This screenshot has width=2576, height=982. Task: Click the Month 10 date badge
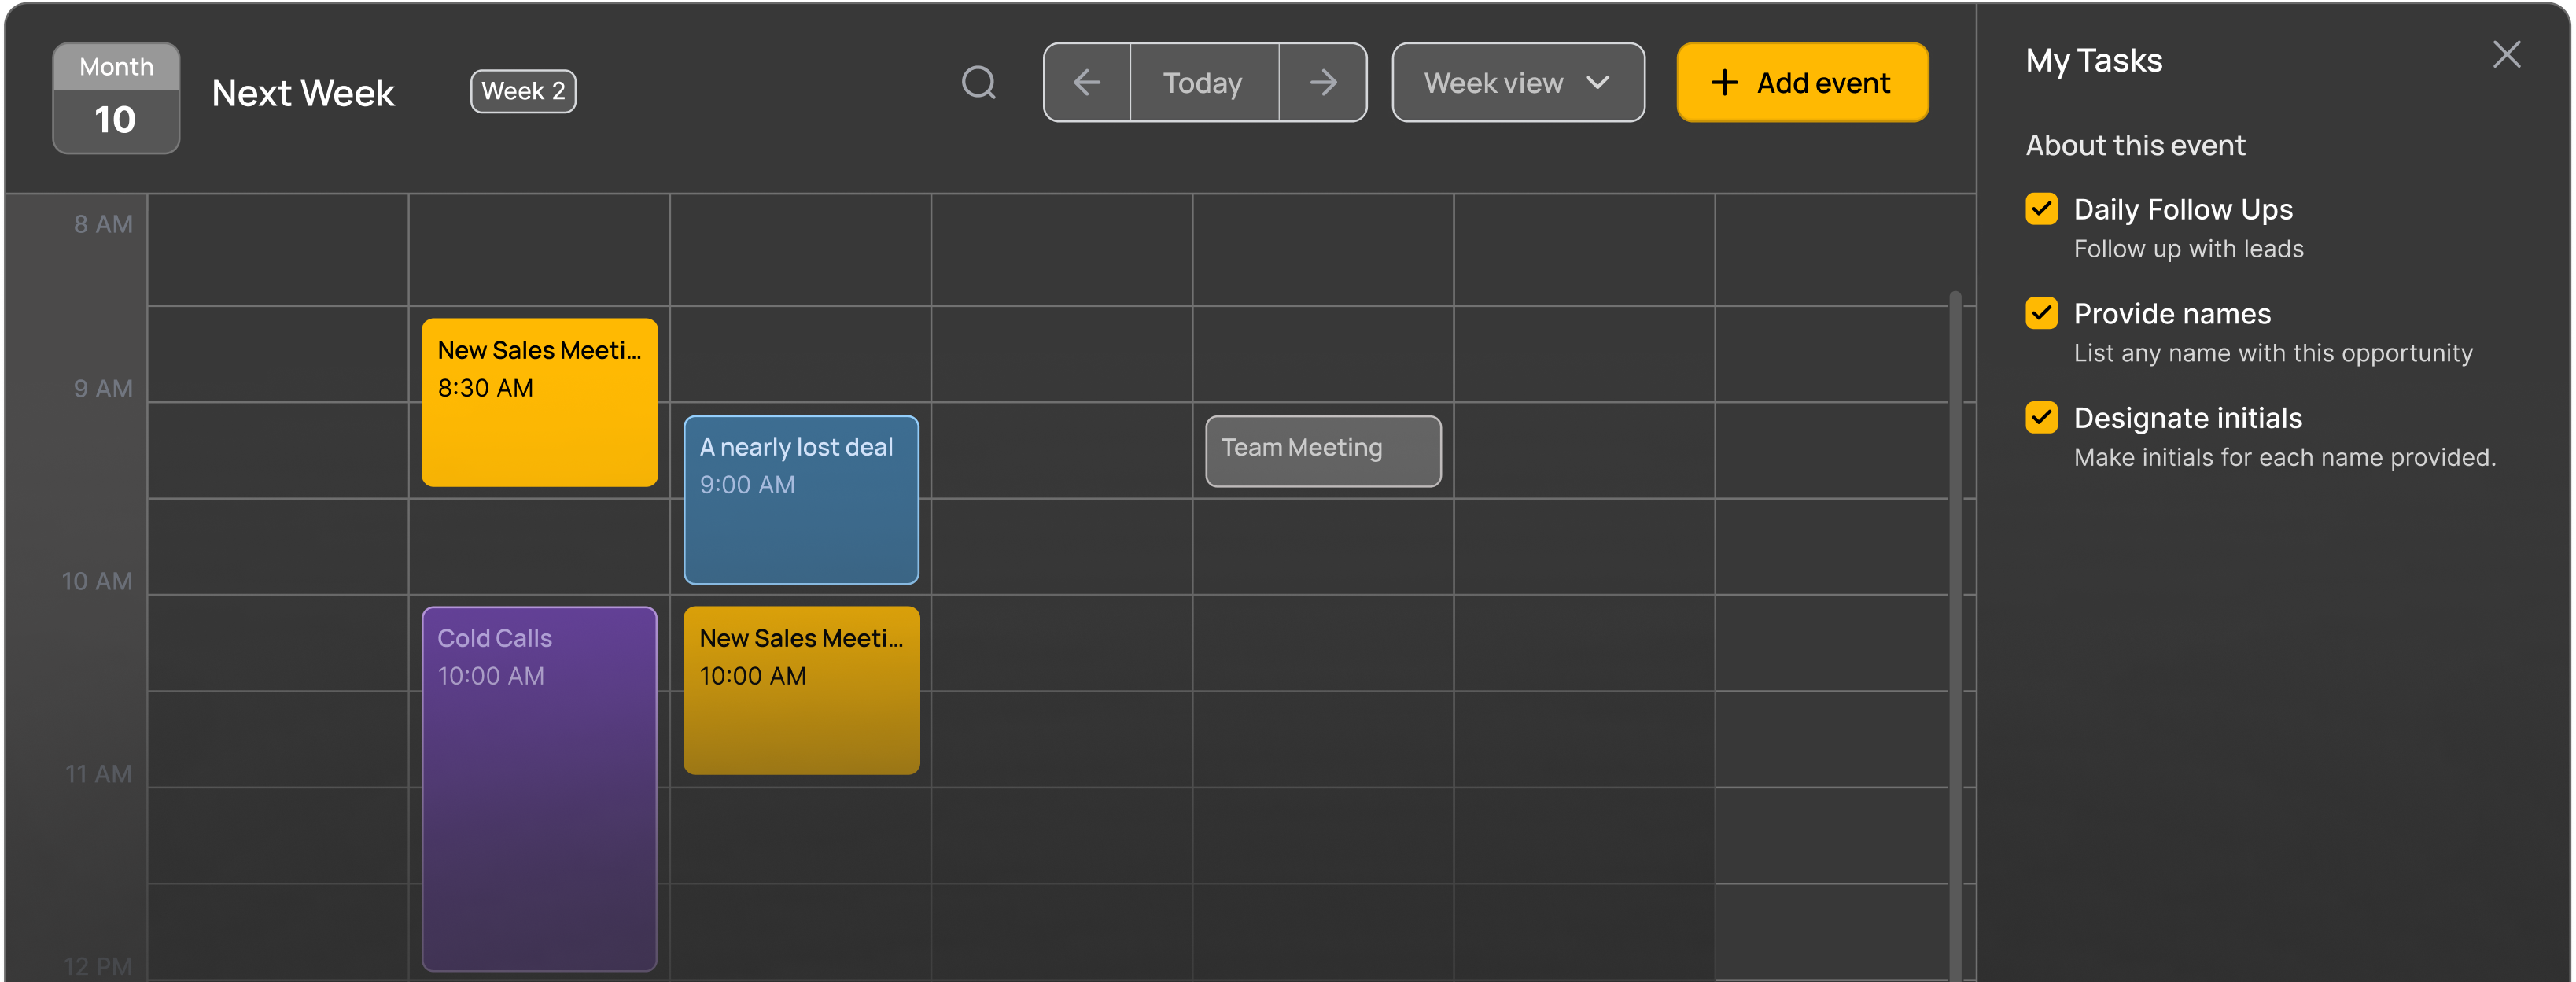116,98
